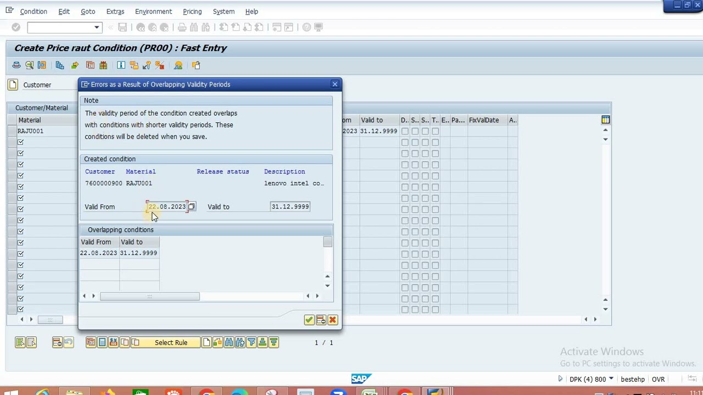Tick the first S.. checkbox in RAJU001 row
Image resolution: width=703 pixels, height=395 pixels.
point(415,131)
